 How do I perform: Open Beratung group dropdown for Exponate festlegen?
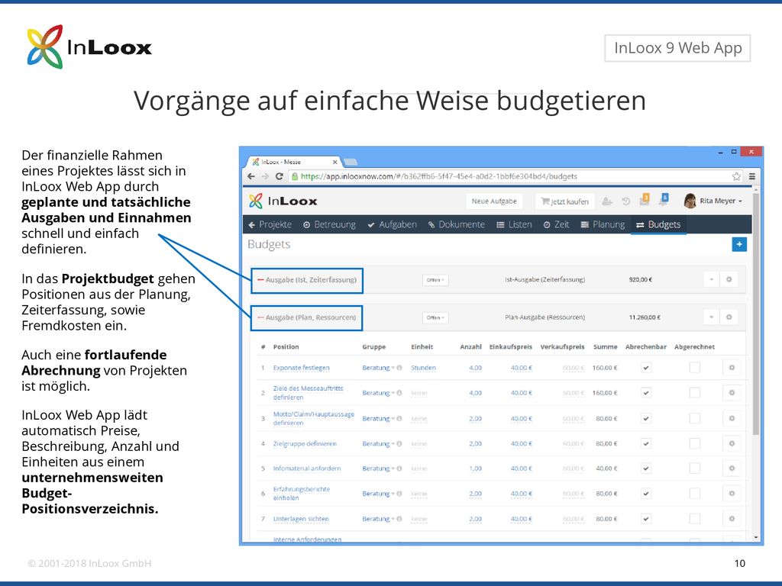[378, 368]
